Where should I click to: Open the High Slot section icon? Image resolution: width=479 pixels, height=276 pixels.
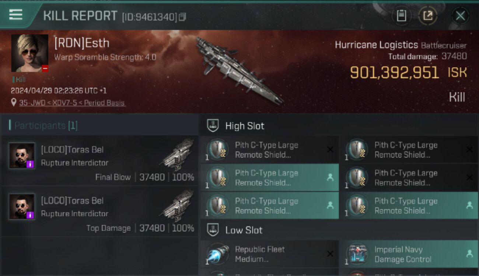pyautogui.click(x=213, y=125)
